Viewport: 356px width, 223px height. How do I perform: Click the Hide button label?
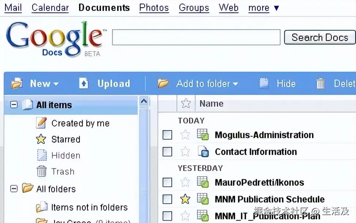(x=286, y=84)
